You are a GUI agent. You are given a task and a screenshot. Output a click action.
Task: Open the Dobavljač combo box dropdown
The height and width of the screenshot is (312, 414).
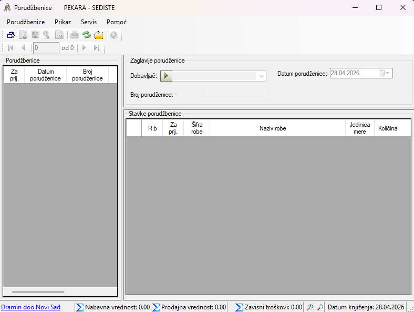pyautogui.click(x=262, y=76)
